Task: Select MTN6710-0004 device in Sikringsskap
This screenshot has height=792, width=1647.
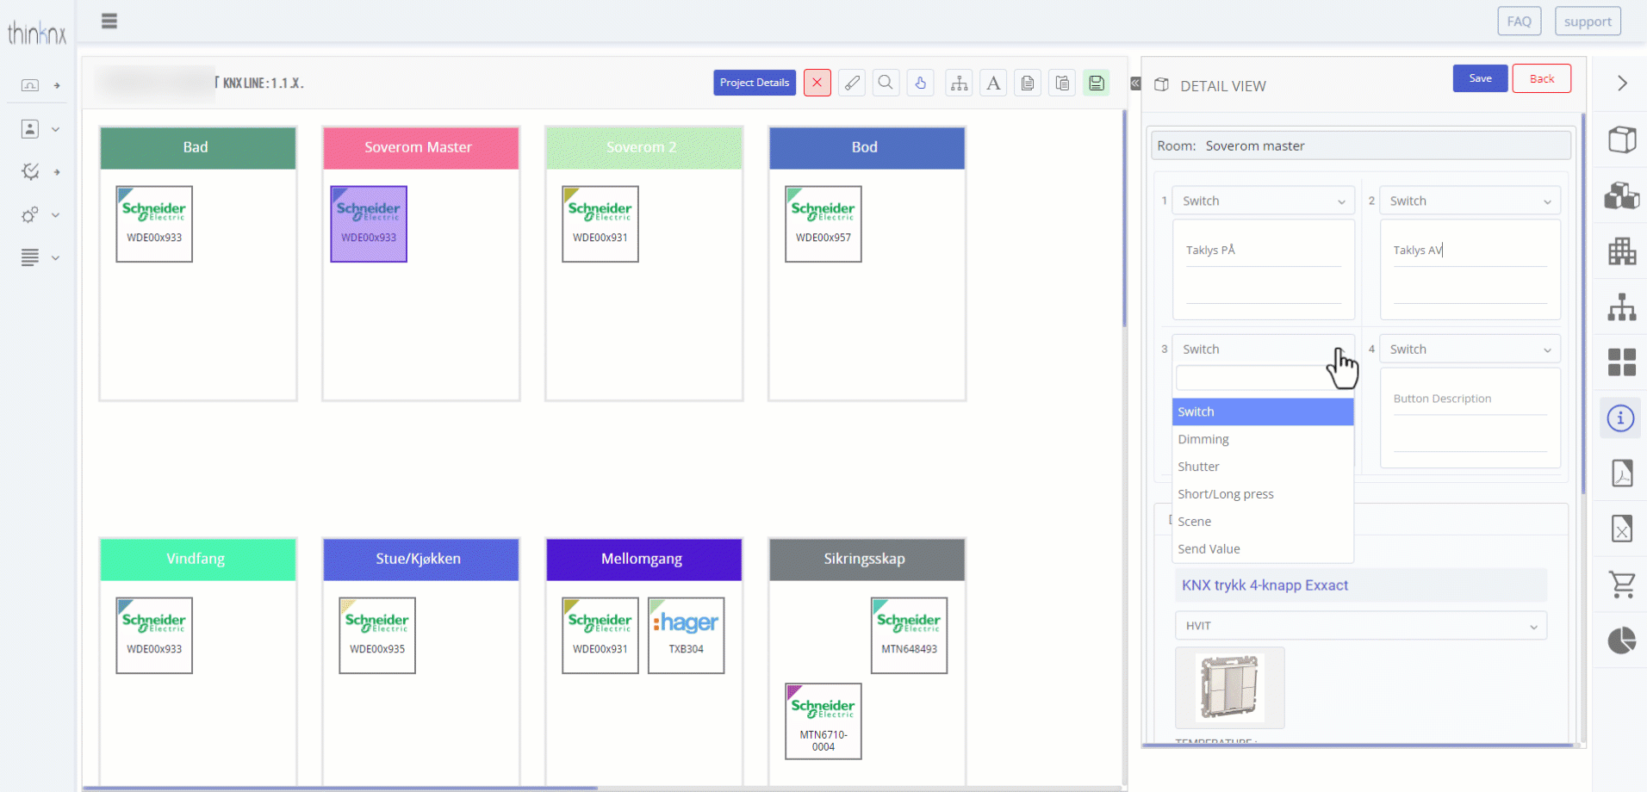Action: point(823,721)
